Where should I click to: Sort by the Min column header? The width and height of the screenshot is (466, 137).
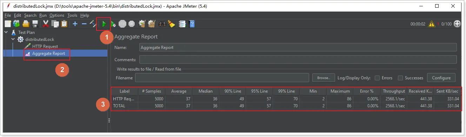tap(313, 91)
